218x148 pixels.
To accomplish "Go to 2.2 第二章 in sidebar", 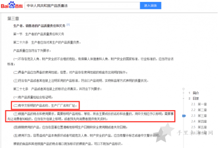I will (199, 110).
